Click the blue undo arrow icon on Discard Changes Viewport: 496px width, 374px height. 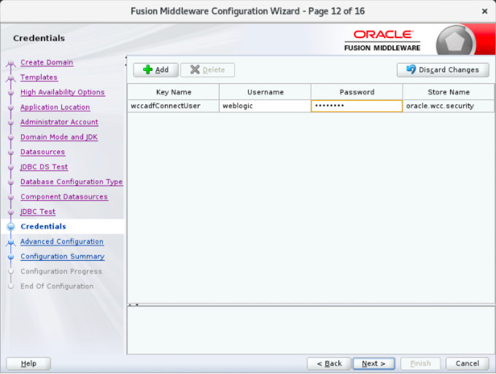tap(411, 69)
